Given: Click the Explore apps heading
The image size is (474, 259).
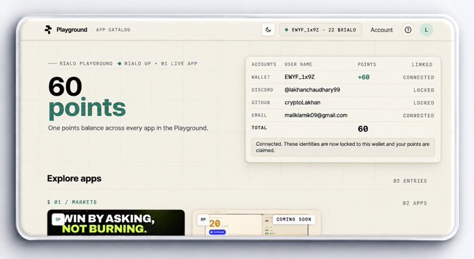Looking at the screenshot, I should [74, 179].
